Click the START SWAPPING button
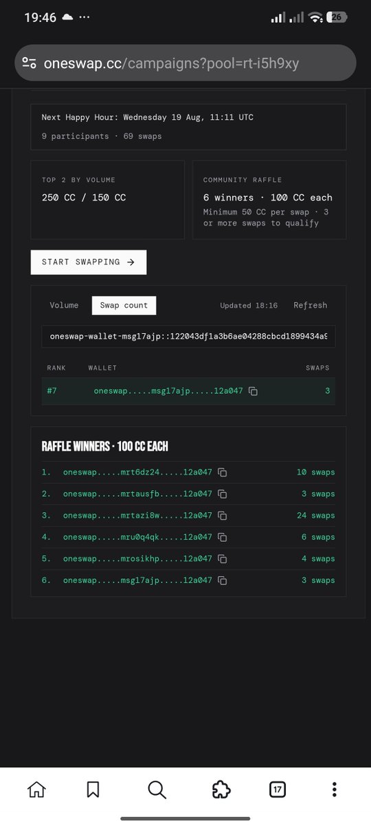The width and height of the screenshot is (371, 826). pyautogui.click(x=89, y=262)
